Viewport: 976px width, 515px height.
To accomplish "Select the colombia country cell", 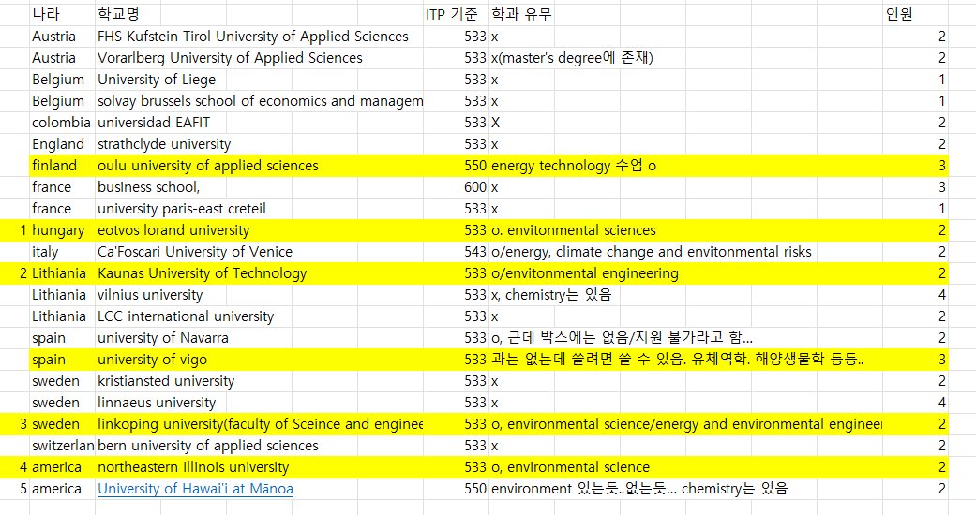I will (62, 123).
